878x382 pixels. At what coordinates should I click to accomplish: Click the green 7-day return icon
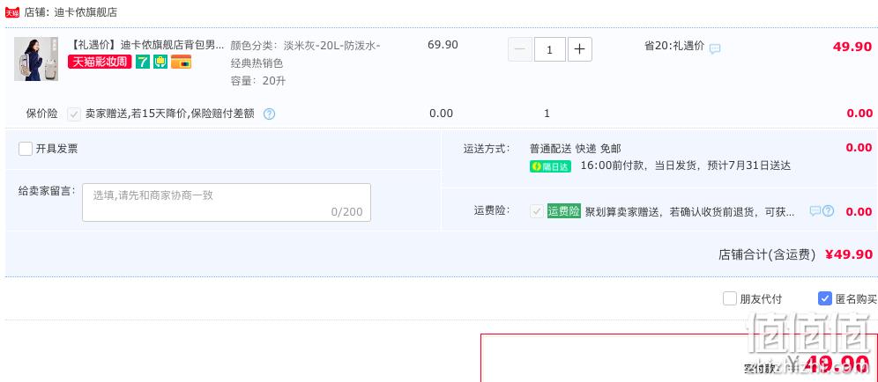pos(143,62)
